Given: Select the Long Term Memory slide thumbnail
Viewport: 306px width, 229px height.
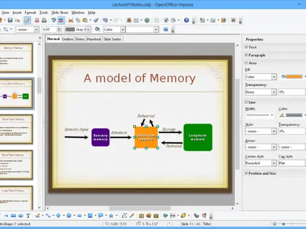Looking at the screenshot, I should [16, 198].
